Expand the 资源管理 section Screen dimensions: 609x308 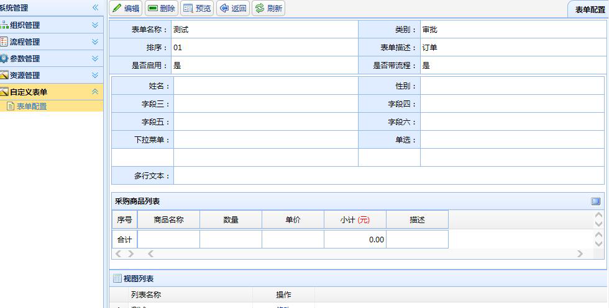tap(95, 75)
